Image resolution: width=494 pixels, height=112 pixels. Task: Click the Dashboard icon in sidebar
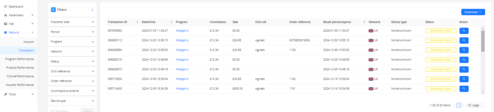[x=5, y=7]
